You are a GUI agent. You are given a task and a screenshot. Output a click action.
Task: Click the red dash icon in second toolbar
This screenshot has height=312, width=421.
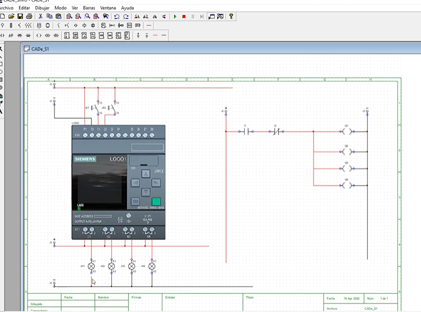(149, 25)
